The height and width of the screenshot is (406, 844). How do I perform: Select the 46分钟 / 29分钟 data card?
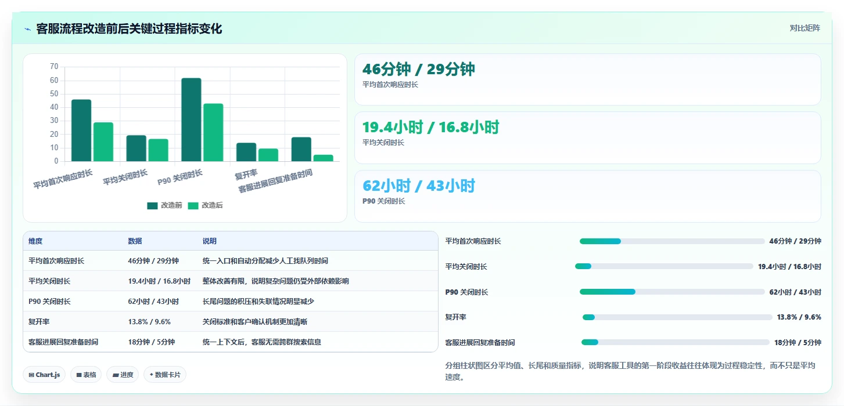click(x=587, y=79)
